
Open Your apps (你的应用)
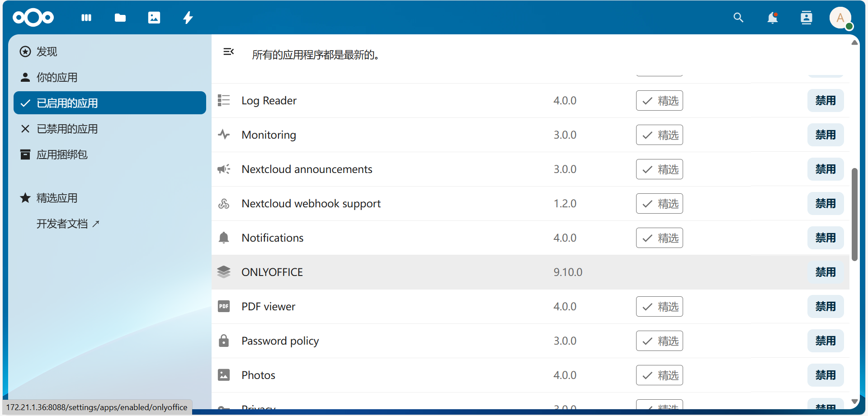click(110, 77)
